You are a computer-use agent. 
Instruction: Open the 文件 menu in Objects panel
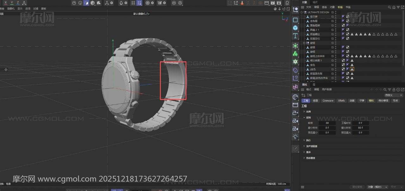pos(308,7)
